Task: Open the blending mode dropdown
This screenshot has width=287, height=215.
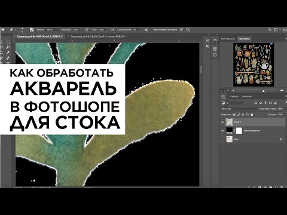Action: [239, 109]
